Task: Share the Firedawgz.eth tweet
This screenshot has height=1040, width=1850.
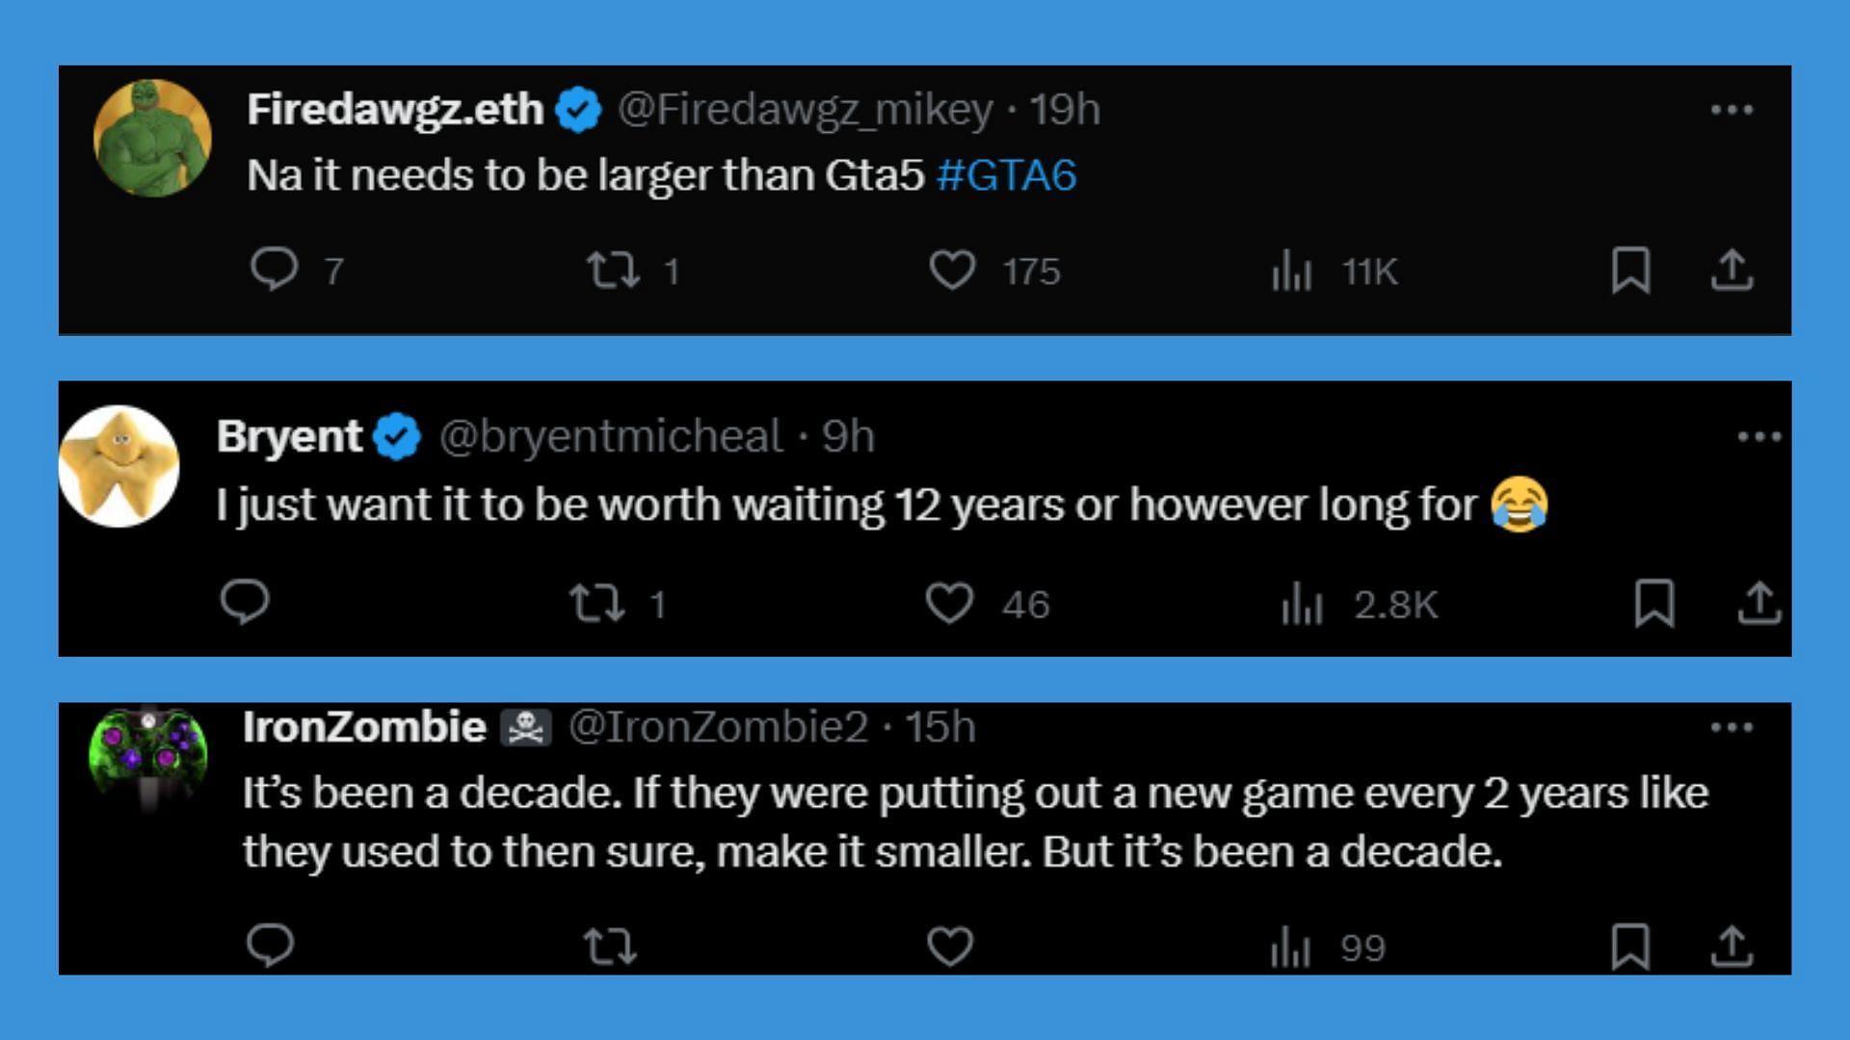Action: click(x=1731, y=270)
